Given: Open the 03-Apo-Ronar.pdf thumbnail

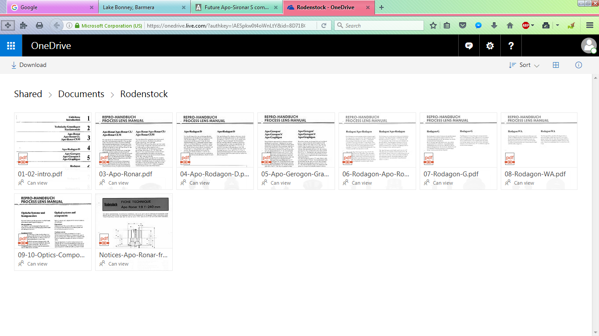Looking at the screenshot, I should (x=134, y=140).
